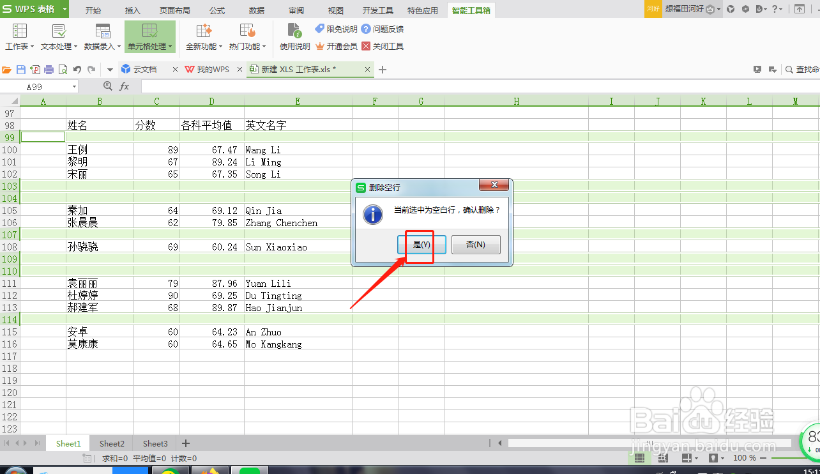Viewport: 820px width, 474px height.
Task: Switch to the 公式 ribbon tab
Action: pos(217,10)
